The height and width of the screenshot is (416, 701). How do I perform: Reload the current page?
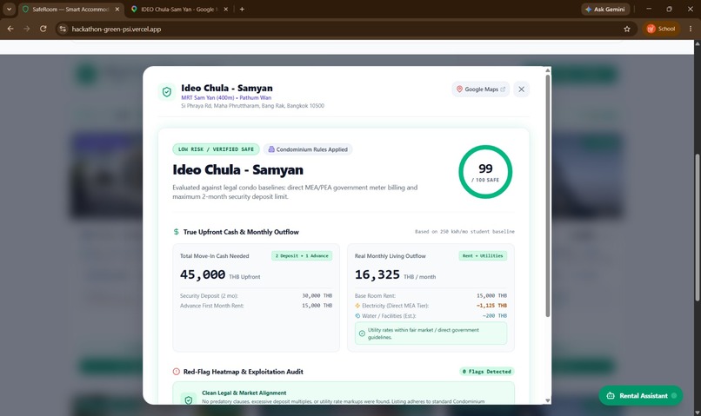tap(43, 29)
